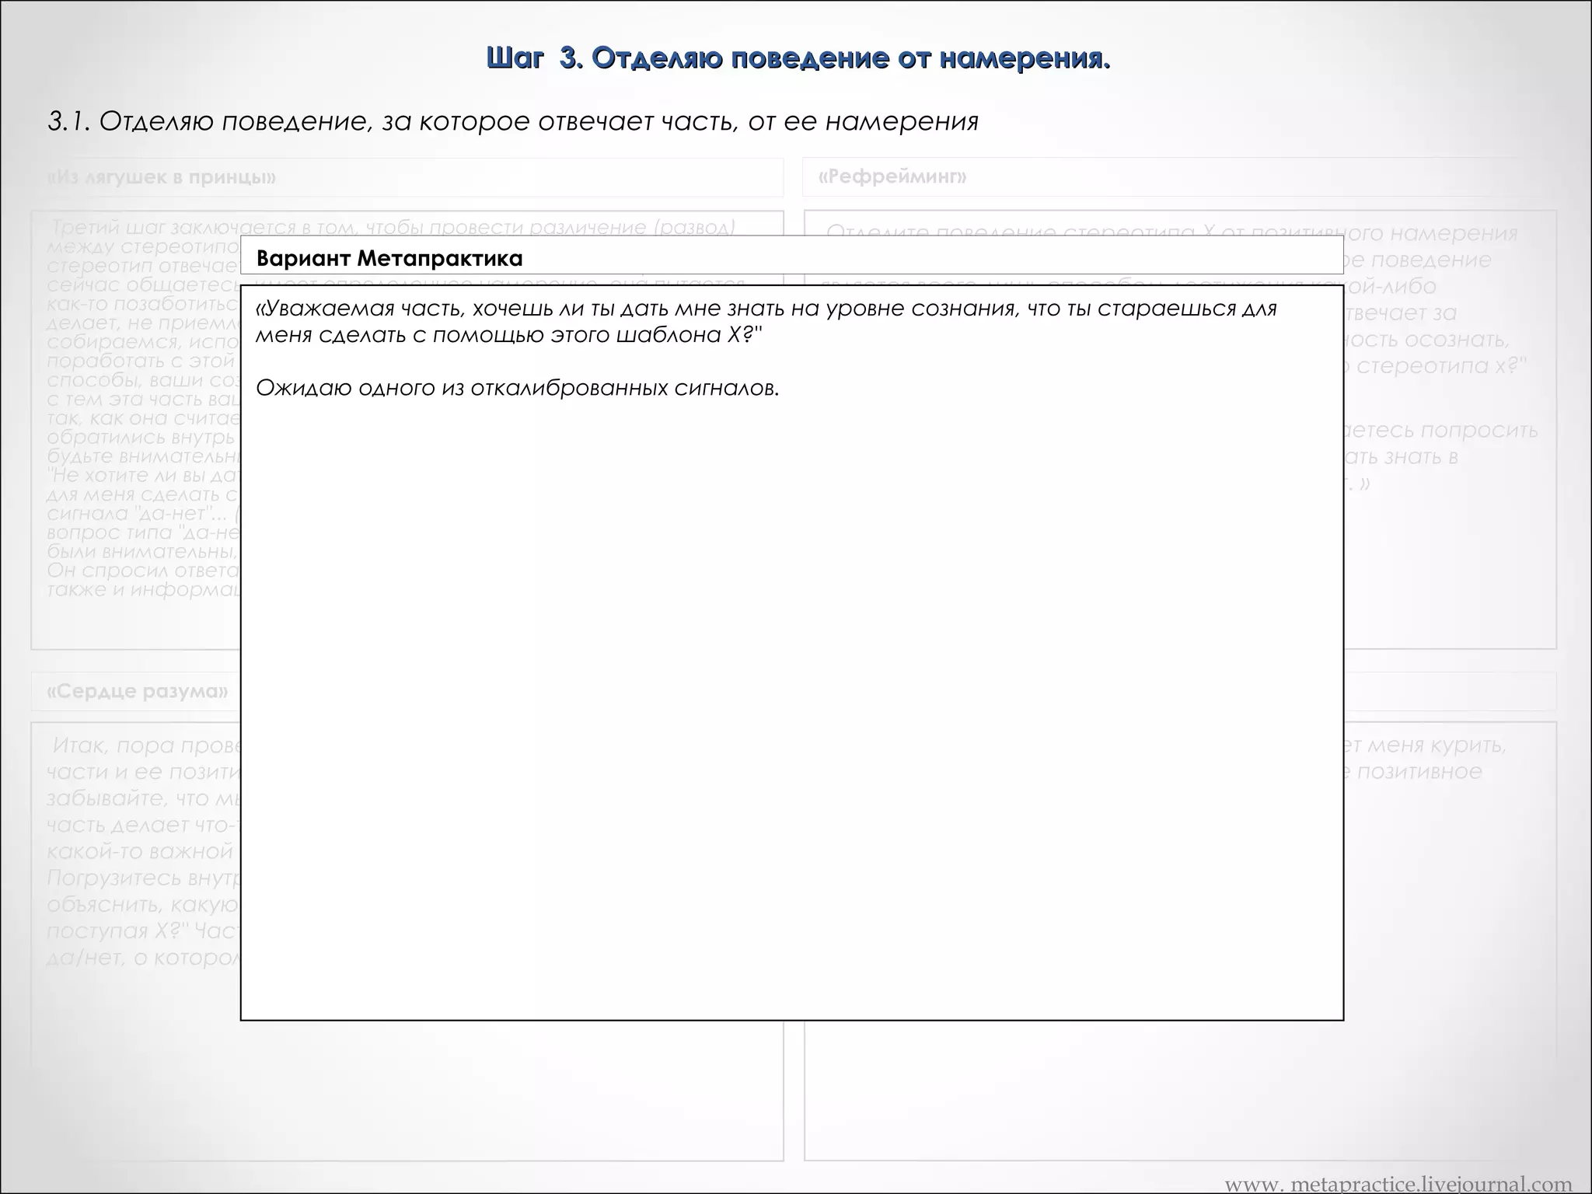Click faded text ending "меня курить,"
1592x1194 pixels.
click(x=1425, y=745)
